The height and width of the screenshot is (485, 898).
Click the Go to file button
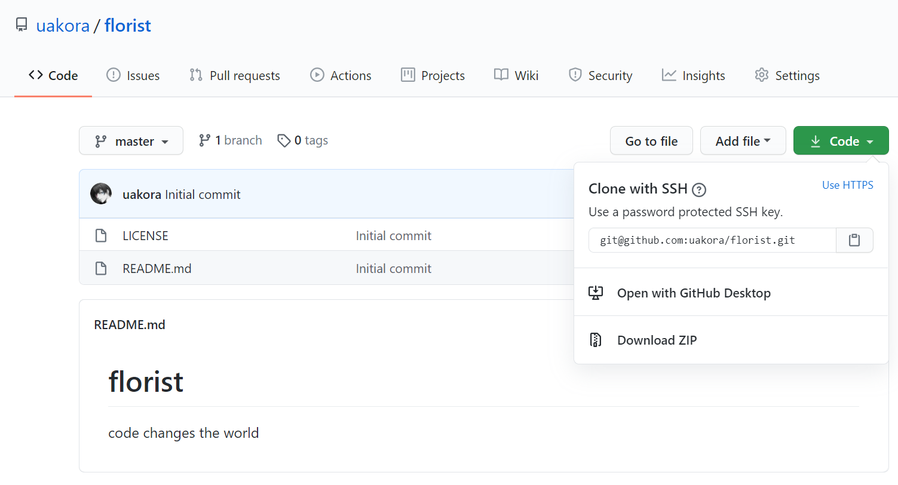point(651,141)
